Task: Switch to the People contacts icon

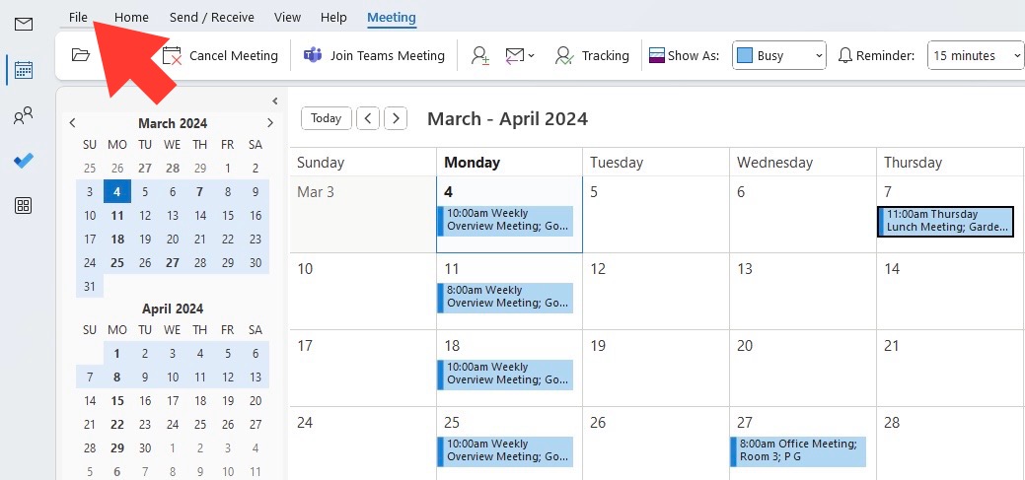Action: pyautogui.click(x=24, y=116)
